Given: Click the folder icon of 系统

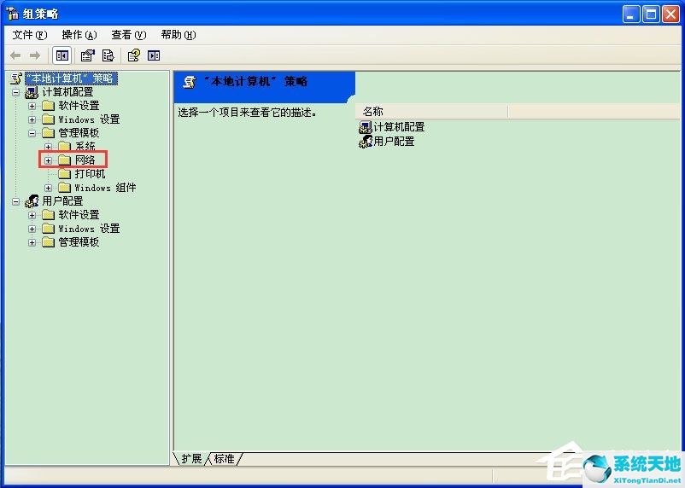Looking at the screenshot, I should 65,146.
